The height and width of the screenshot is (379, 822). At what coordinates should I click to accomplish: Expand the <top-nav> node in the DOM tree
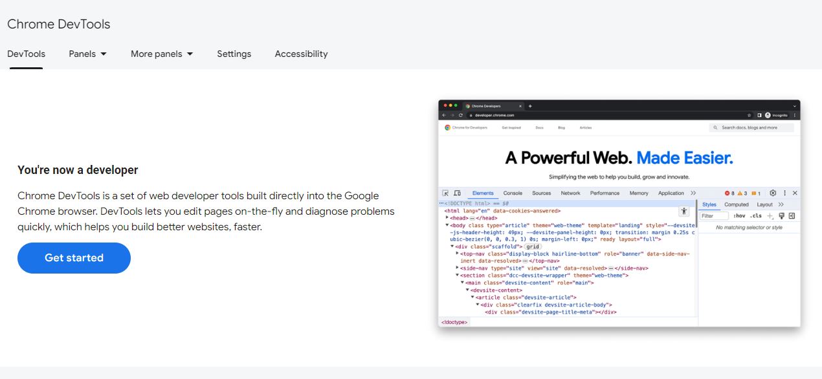[x=458, y=254]
